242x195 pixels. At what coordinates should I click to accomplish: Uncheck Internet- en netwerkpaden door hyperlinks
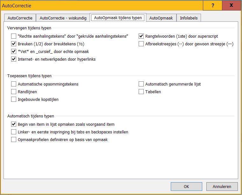pos(14,59)
